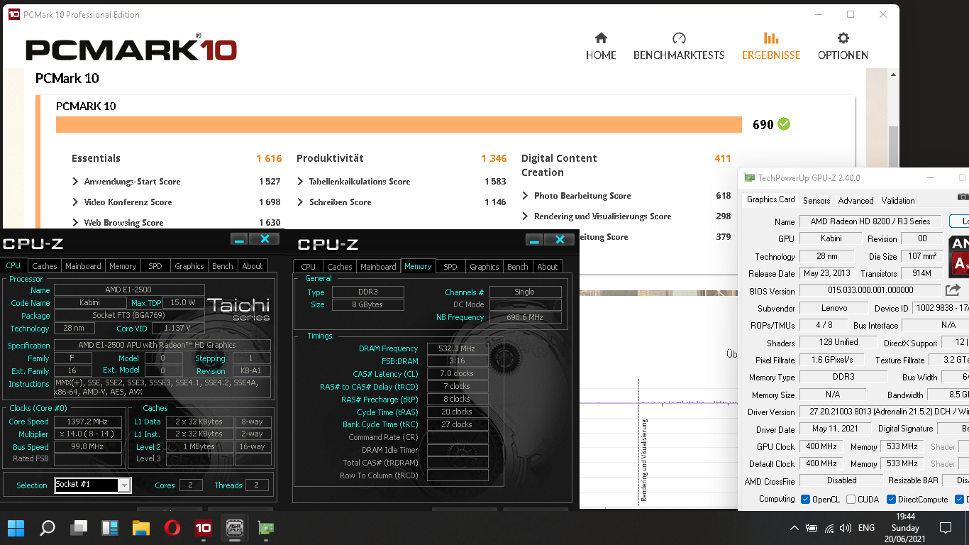The height and width of the screenshot is (545, 969).
Task: Toggle DirectCompute checkbox in GPU-Z
Action: pos(892,499)
